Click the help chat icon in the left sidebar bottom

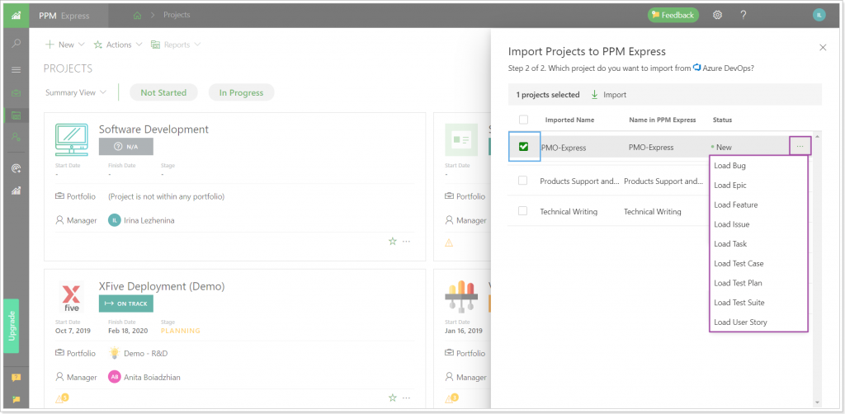click(17, 378)
